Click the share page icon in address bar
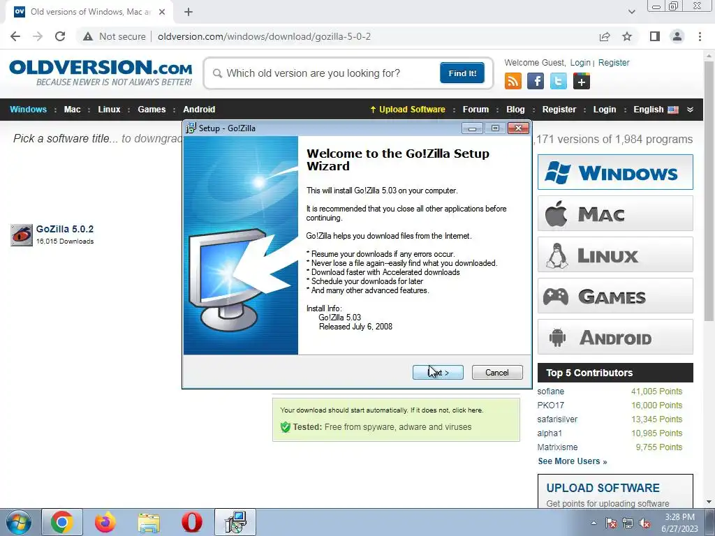The width and height of the screenshot is (715, 536). pyautogui.click(x=605, y=36)
